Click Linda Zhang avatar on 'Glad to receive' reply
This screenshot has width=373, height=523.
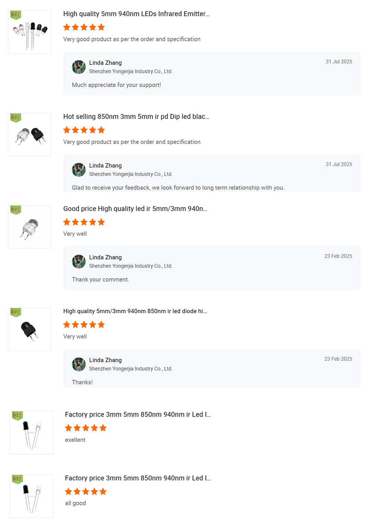pos(79,169)
